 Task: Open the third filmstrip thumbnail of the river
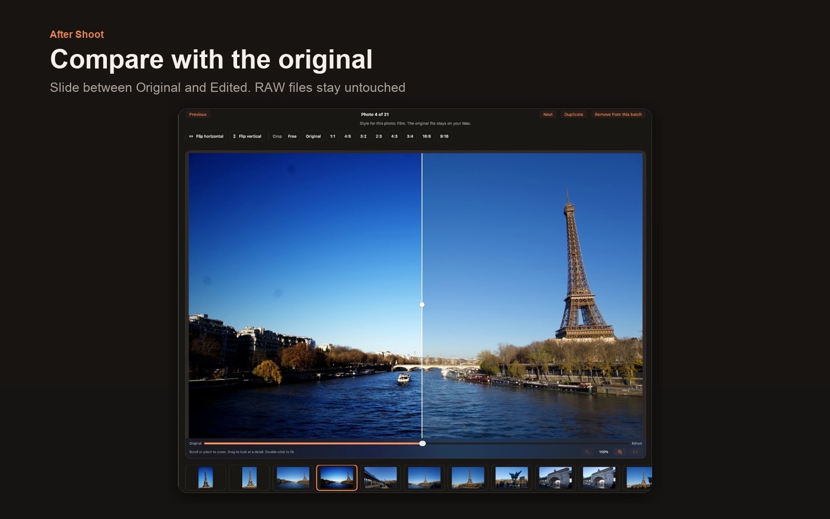[293, 477]
